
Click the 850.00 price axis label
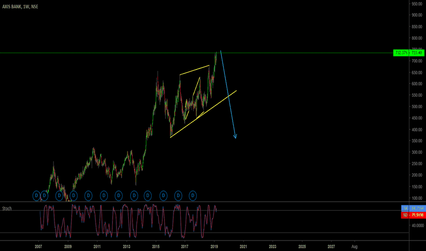click(x=417, y=26)
